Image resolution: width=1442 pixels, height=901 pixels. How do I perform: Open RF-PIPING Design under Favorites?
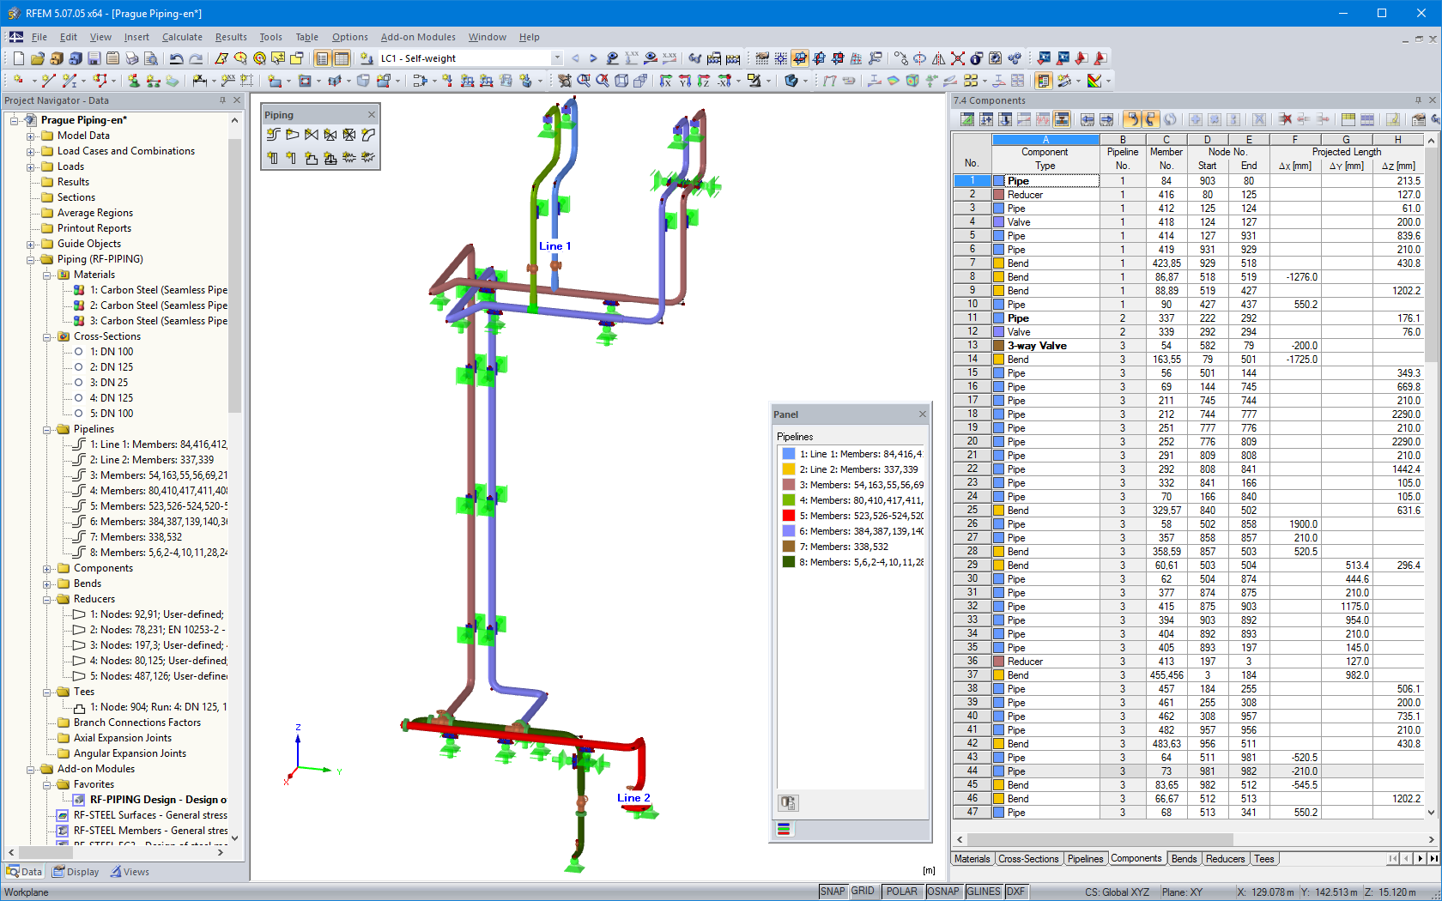pos(154,799)
